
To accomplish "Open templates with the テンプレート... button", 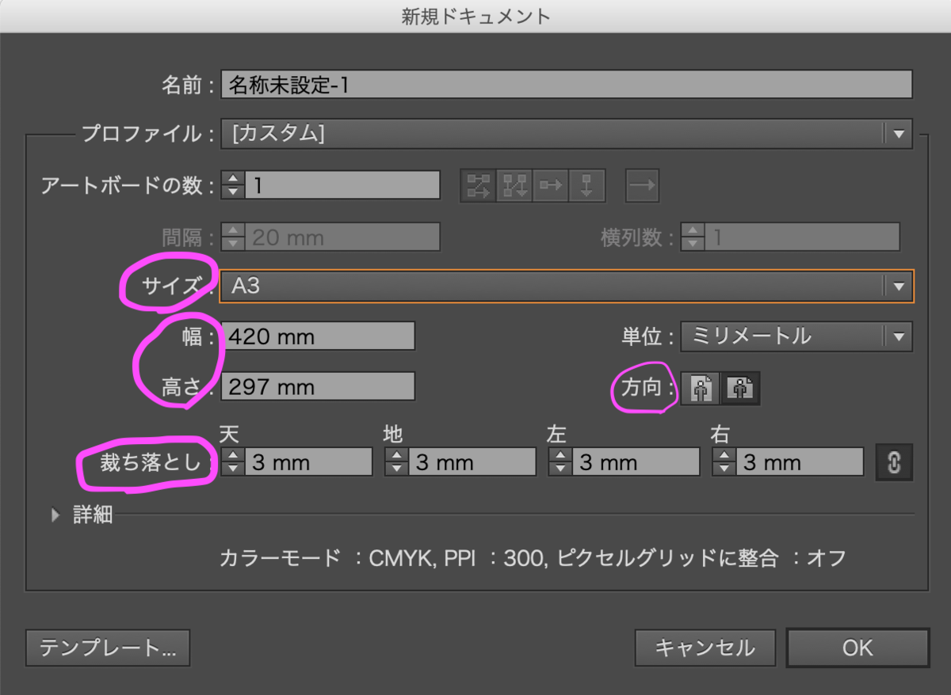I will [x=108, y=648].
